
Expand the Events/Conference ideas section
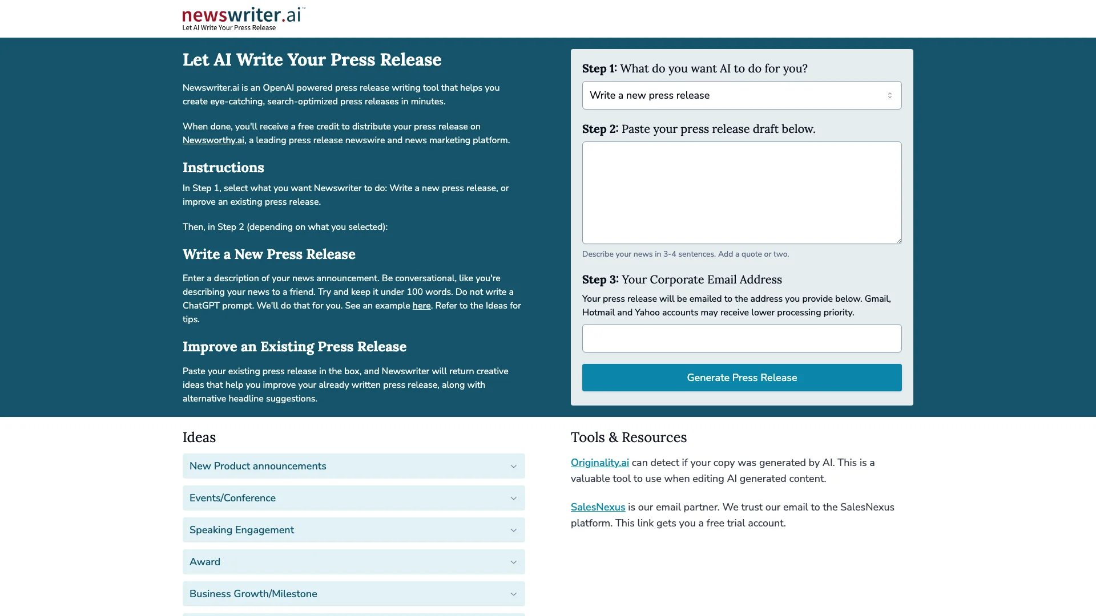coord(353,497)
